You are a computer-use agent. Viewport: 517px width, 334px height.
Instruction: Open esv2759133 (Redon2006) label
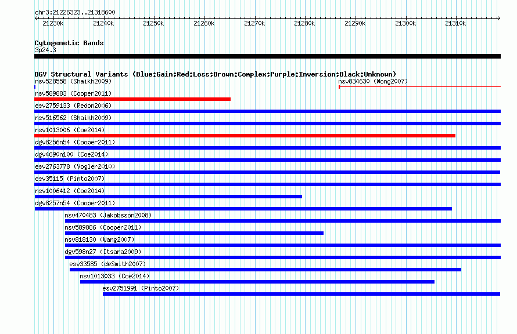[73, 106]
